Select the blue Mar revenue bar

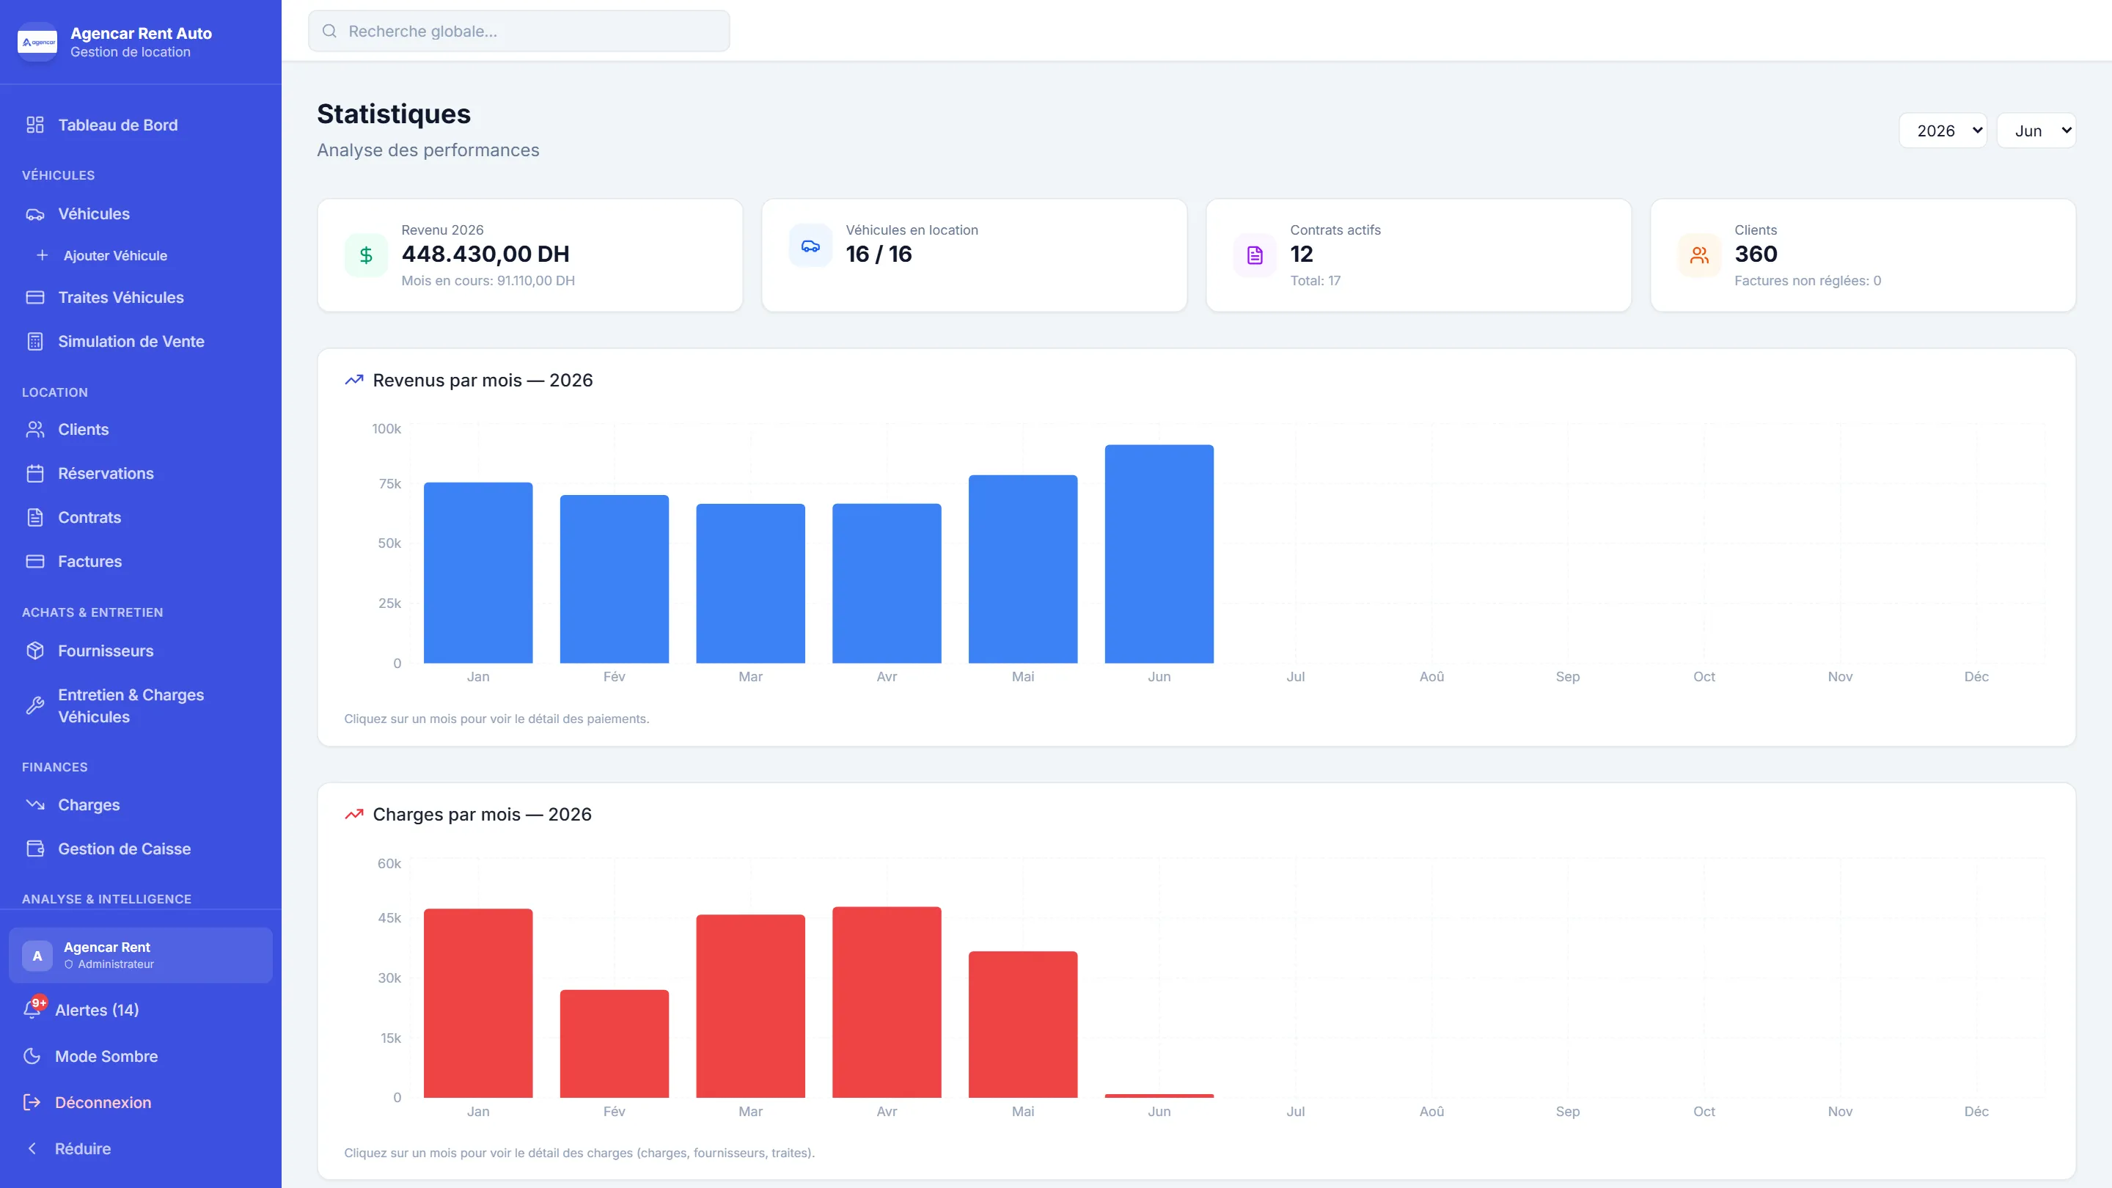(750, 584)
